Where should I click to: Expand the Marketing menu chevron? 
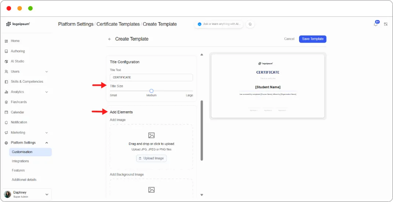point(47,132)
